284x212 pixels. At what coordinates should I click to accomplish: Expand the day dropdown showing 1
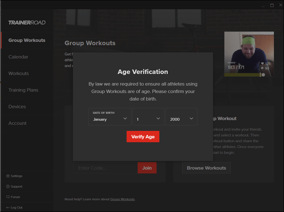pos(148,116)
